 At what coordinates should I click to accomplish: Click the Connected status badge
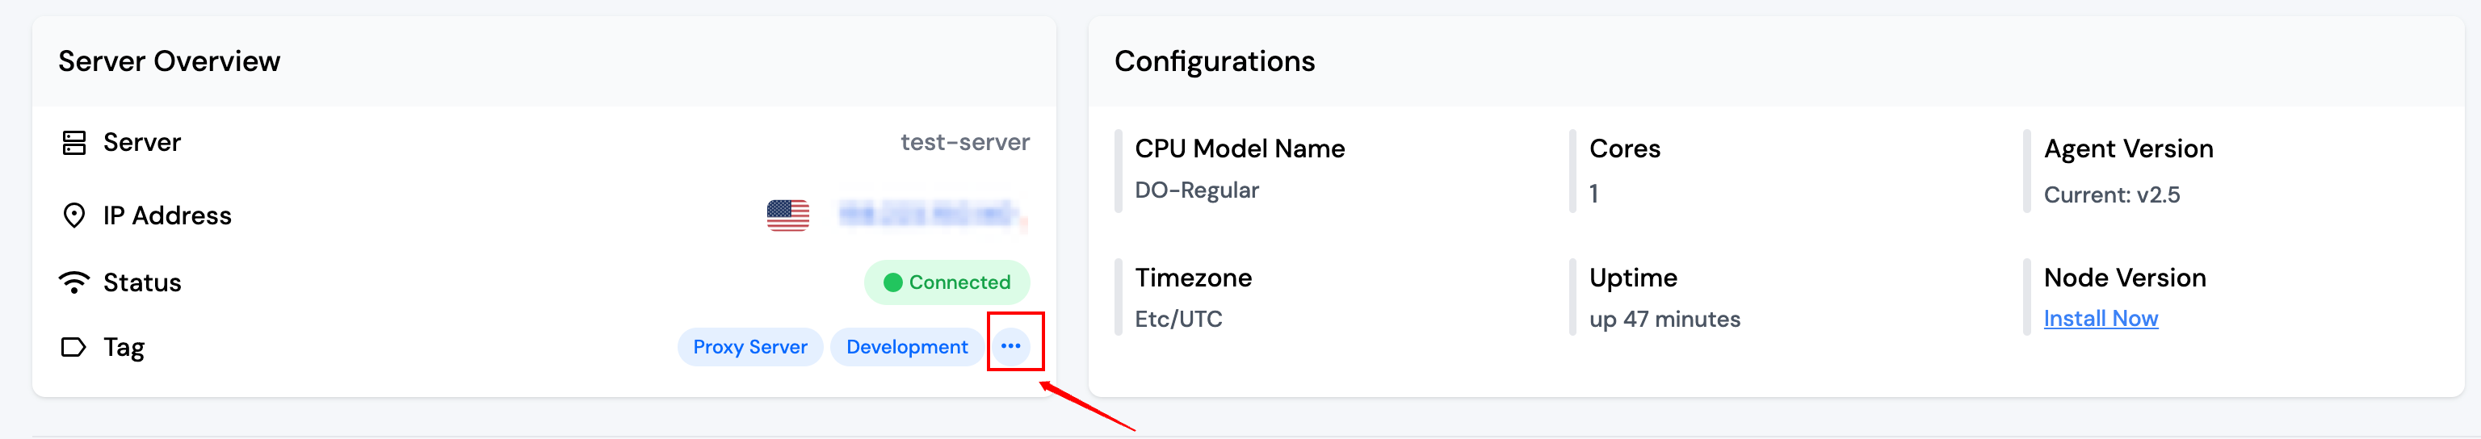pos(947,282)
